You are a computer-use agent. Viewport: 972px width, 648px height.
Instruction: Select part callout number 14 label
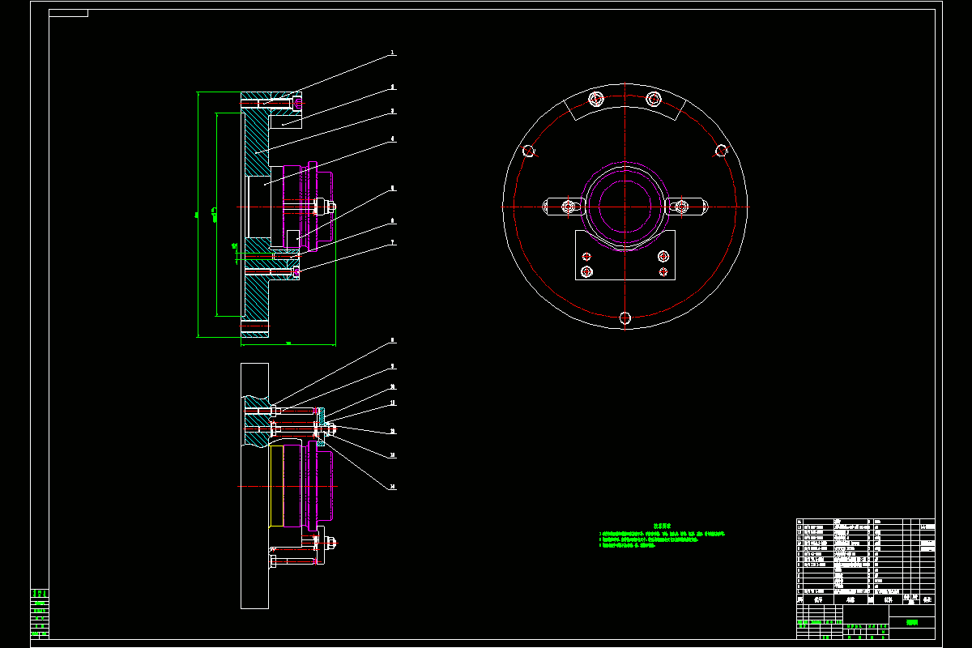tap(393, 487)
